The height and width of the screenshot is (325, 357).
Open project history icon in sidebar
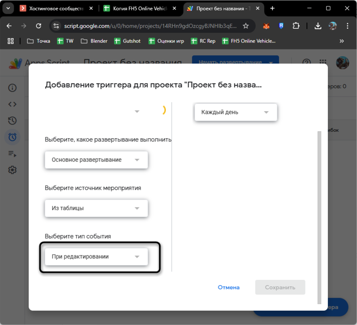[12, 121]
